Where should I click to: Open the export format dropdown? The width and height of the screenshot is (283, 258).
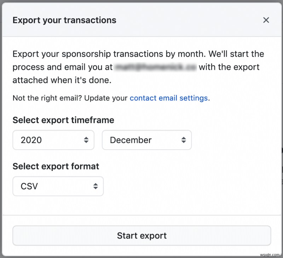coord(58,186)
